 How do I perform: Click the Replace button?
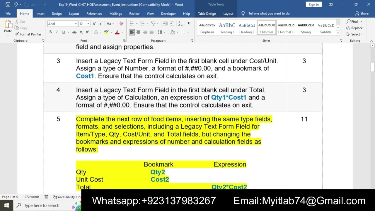coord(354,28)
